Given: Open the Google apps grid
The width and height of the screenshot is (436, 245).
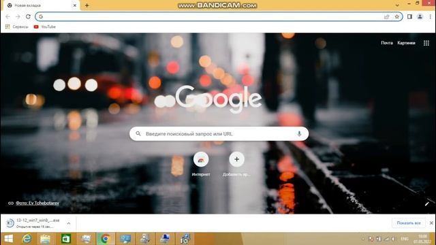Looking at the screenshot, I should pos(426,43).
